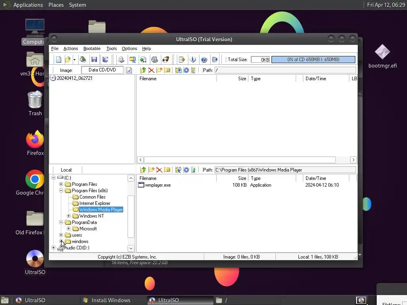Click the Rename icon in local pane toolbar
This screenshot has width=407, height=305.
pyautogui.click(x=167, y=170)
